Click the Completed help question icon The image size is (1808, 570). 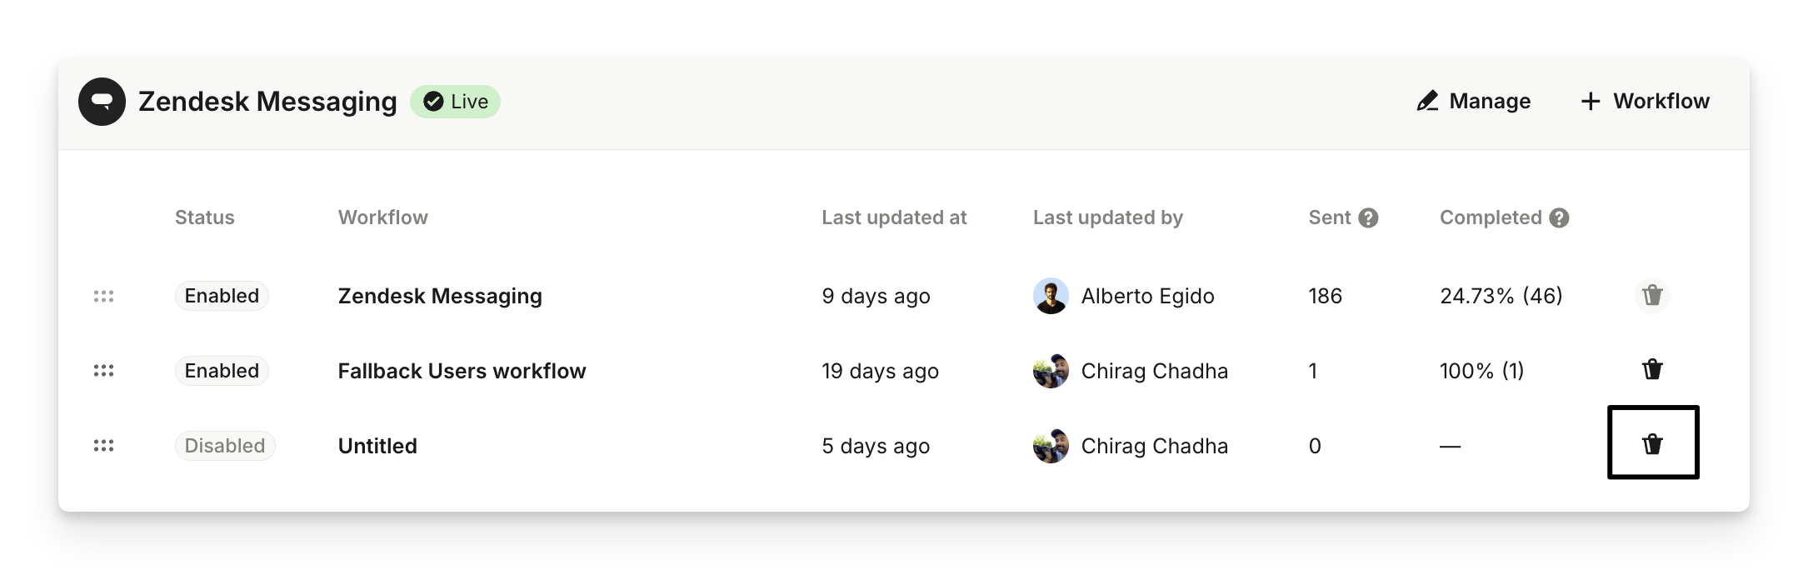pyautogui.click(x=1559, y=218)
